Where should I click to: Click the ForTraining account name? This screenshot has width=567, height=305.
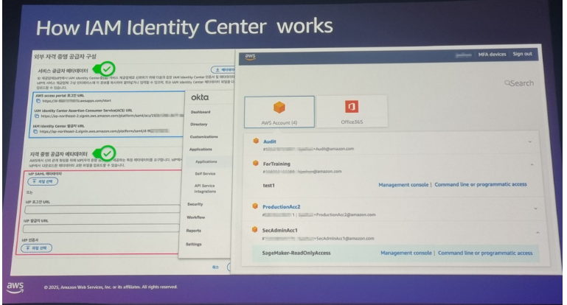[x=276, y=164]
